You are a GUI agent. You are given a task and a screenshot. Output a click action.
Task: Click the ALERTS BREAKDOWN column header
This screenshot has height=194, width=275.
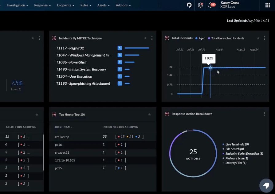(x=21, y=127)
